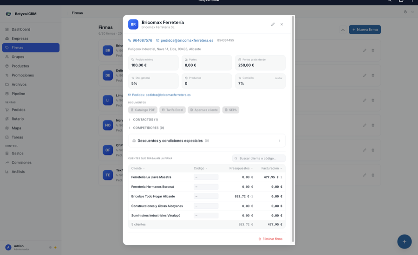
Task: Toggle dark mode with the moon icon
Action: tap(405, 12)
